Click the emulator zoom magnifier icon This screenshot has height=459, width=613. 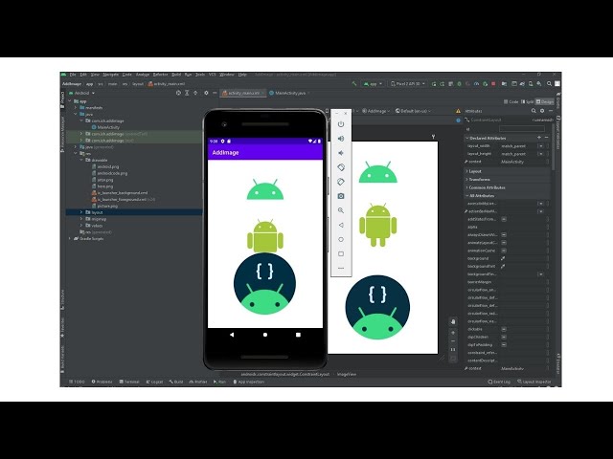341,210
